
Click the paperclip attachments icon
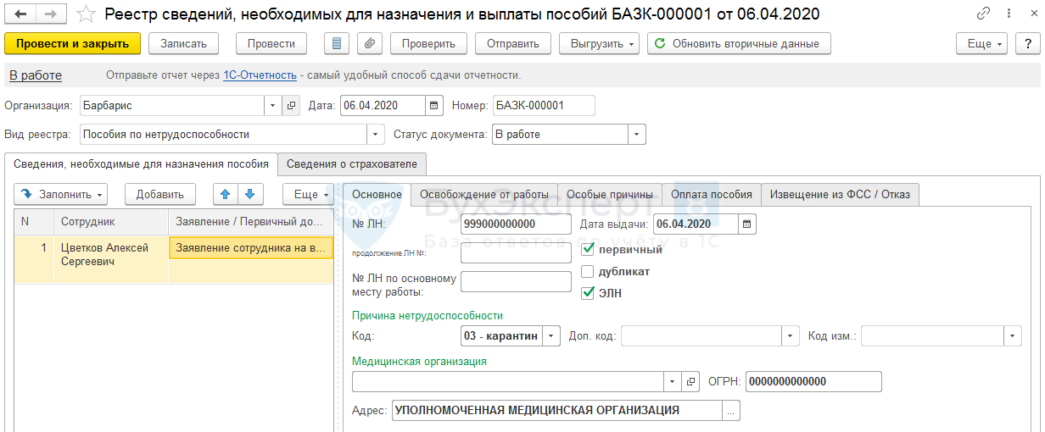tap(370, 44)
